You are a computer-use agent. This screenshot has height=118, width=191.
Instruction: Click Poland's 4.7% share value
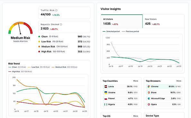click(x=131, y=98)
